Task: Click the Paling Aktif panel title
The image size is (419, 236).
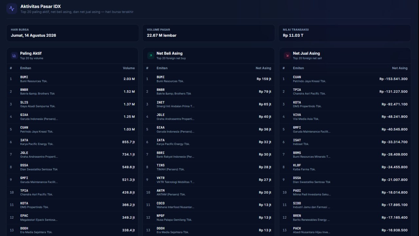Action: pyautogui.click(x=31, y=53)
